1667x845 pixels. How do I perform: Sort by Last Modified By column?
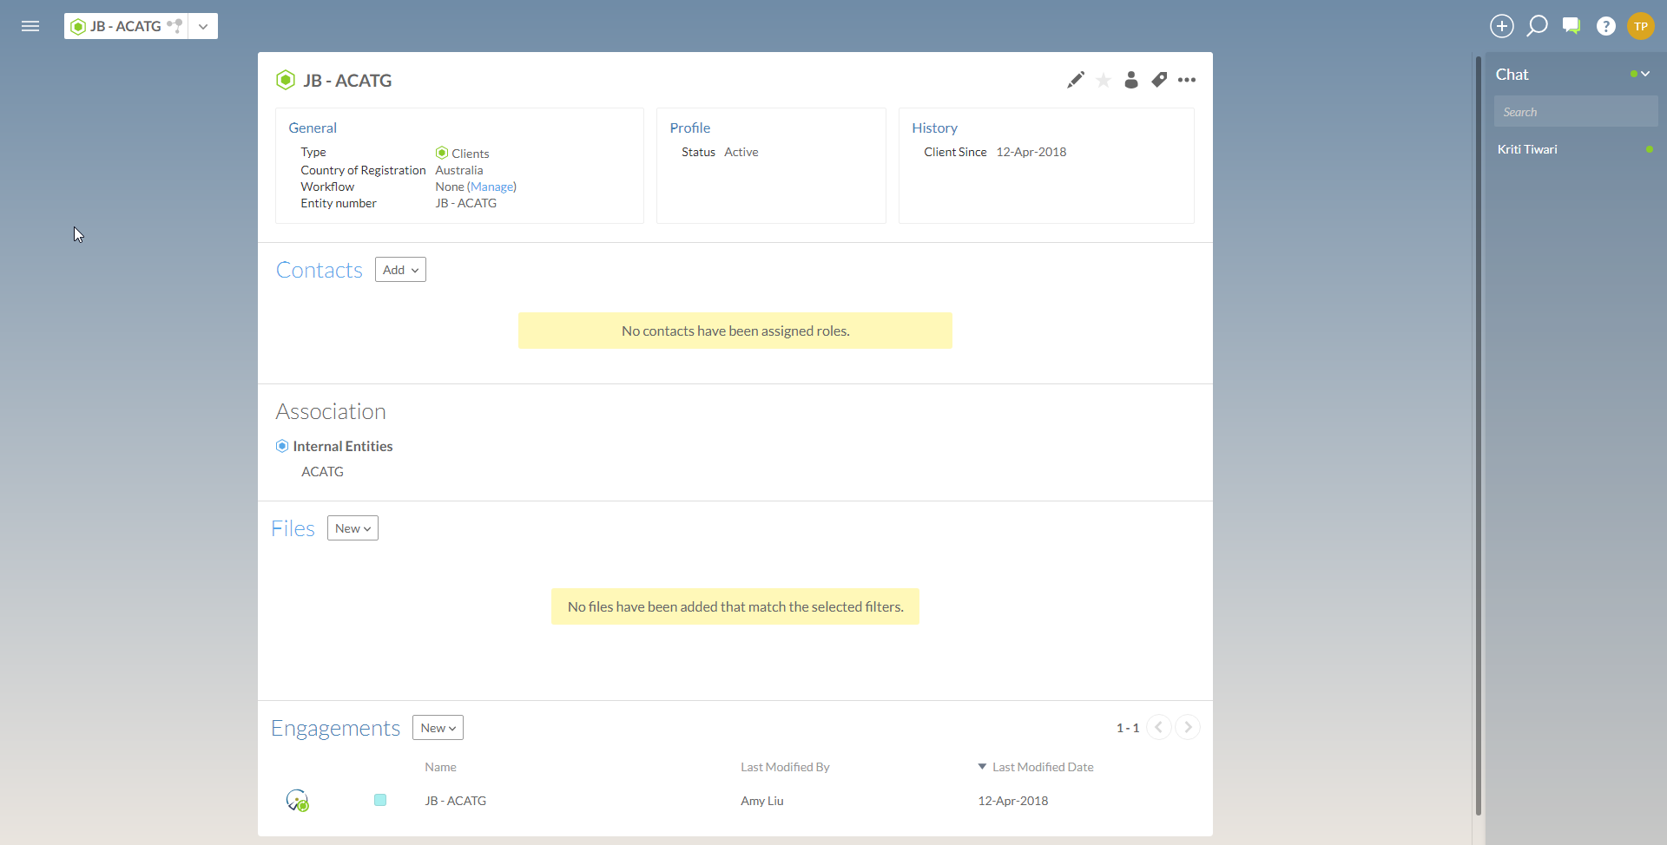pos(785,767)
